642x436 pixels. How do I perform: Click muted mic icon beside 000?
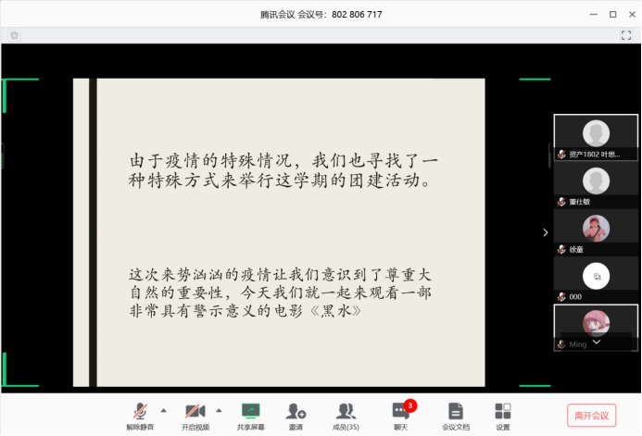click(561, 297)
